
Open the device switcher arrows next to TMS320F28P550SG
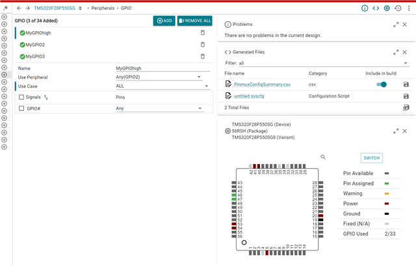[80, 8]
